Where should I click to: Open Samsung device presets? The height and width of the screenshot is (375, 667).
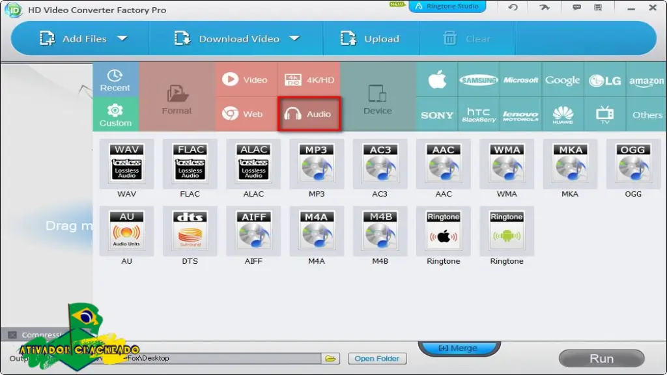click(479, 79)
